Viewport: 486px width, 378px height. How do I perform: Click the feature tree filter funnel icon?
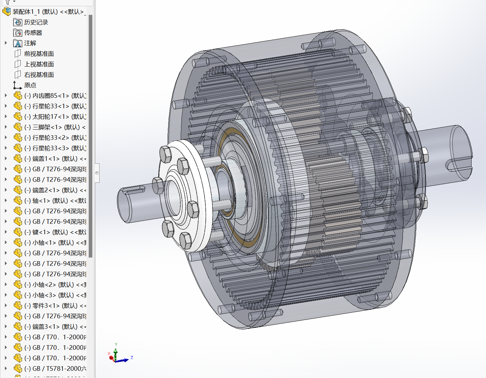tap(8, 2)
